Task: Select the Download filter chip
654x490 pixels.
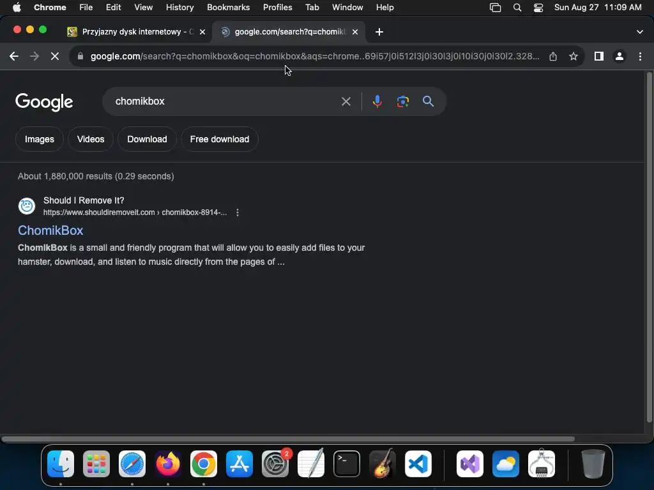Action: click(147, 139)
